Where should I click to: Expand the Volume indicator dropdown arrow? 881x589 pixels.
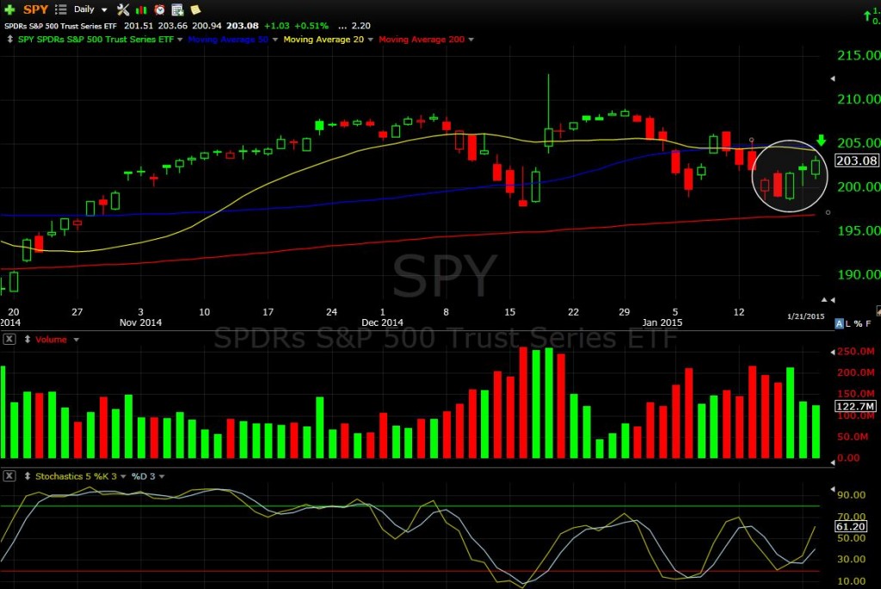[x=76, y=340]
